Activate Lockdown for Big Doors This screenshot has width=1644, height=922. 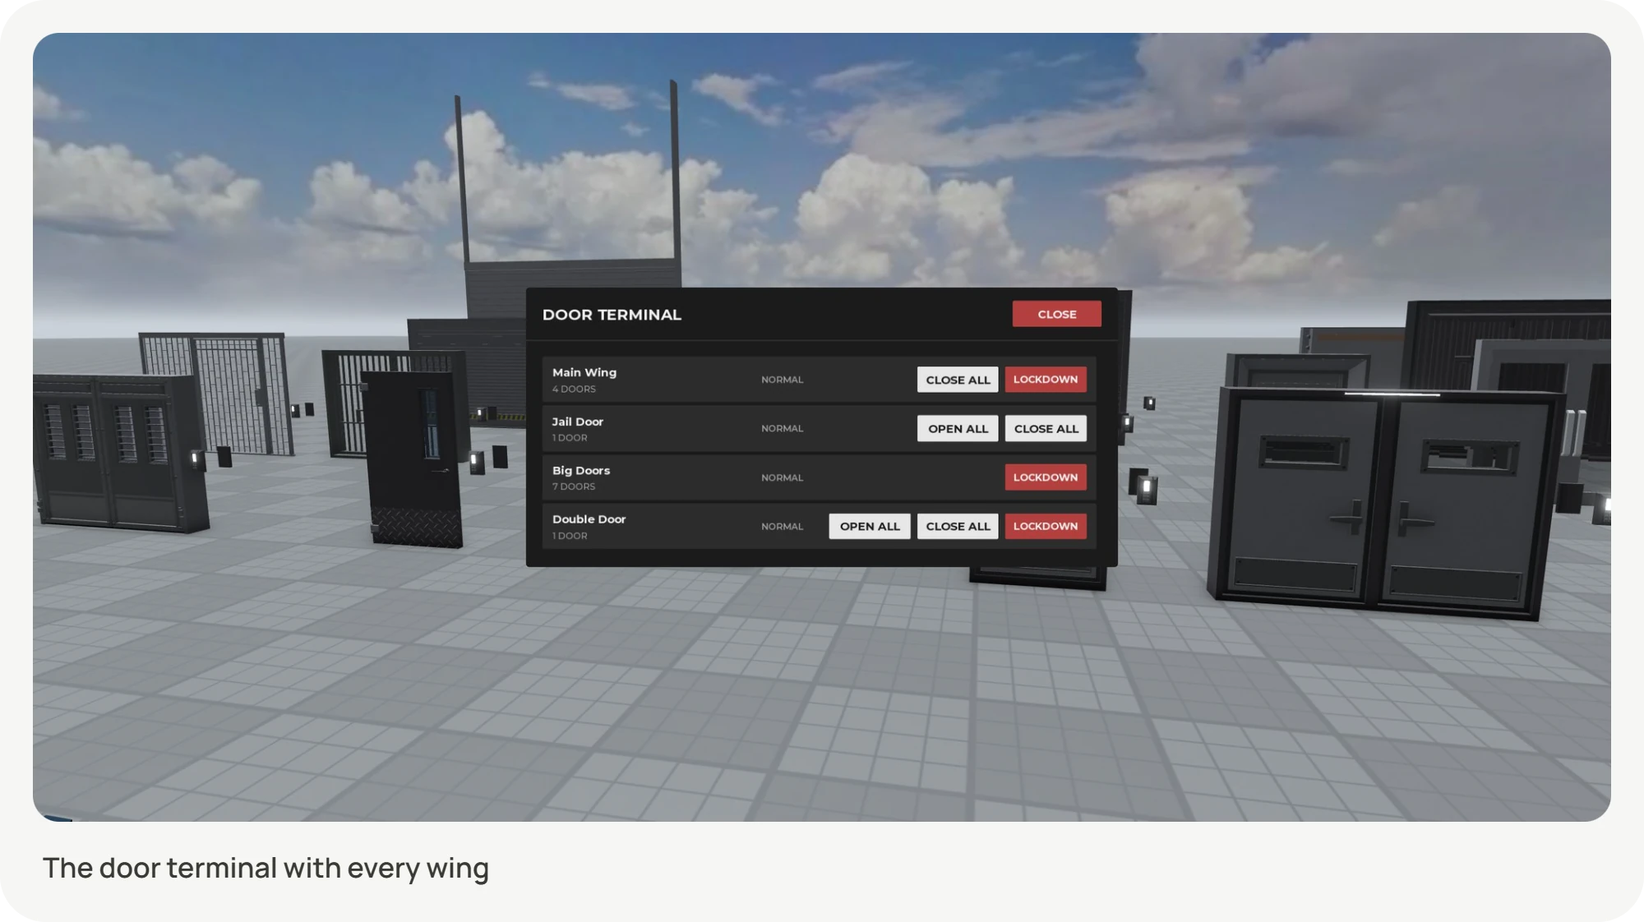[1046, 477]
